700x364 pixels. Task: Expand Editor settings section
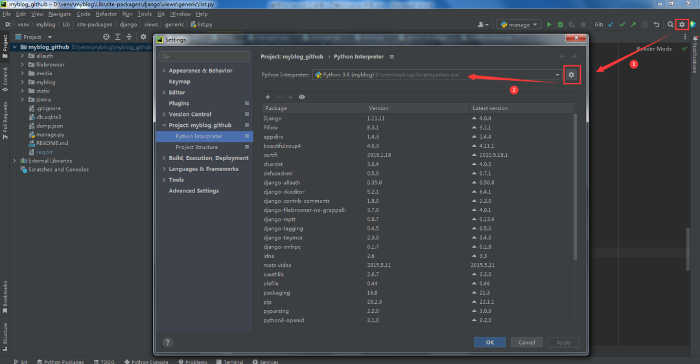point(164,93)
